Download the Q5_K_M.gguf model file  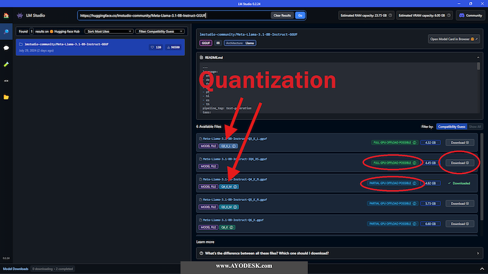pos(460,203)
